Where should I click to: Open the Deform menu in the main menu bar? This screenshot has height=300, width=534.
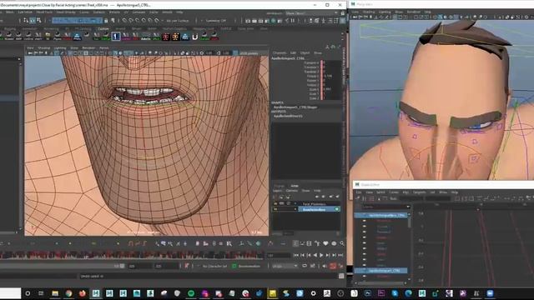coord(114,12)
